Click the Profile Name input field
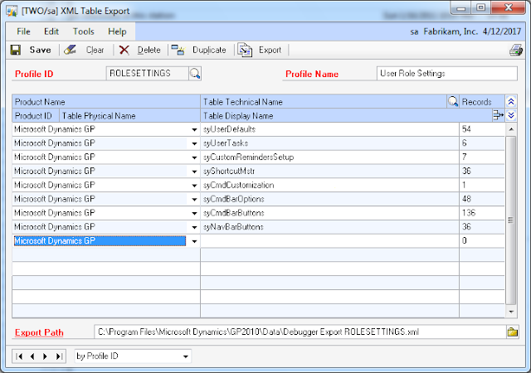 pos(447,74)
